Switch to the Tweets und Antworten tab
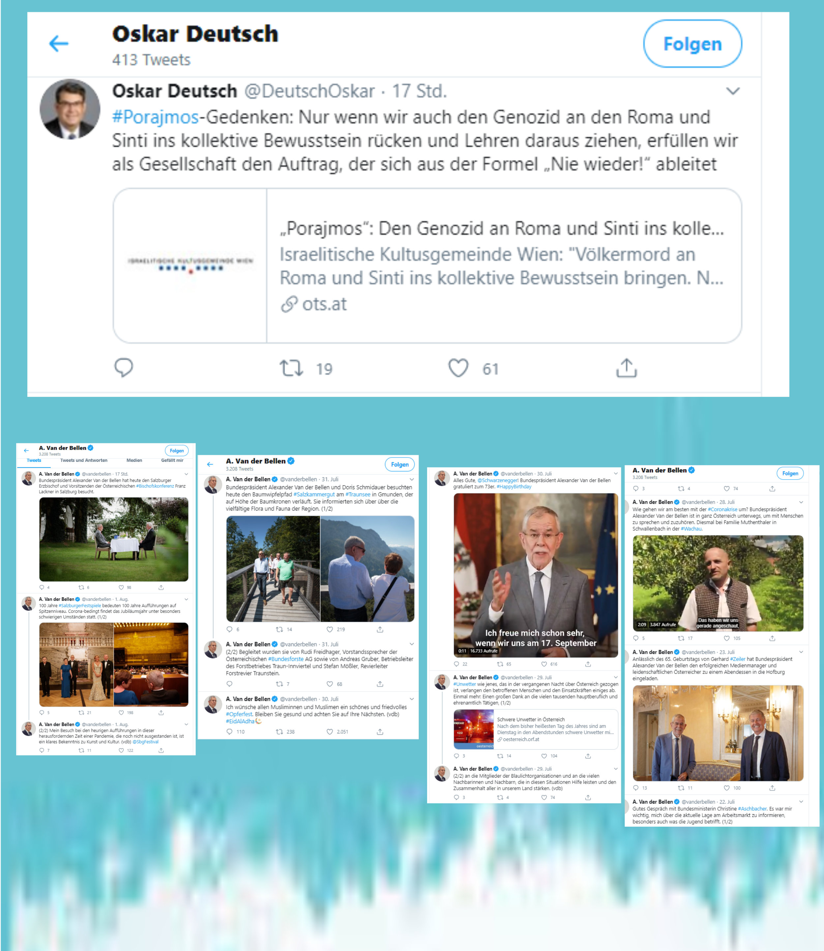Image resolution: width=824 pixels, height=951 pixels. [84, 460]
